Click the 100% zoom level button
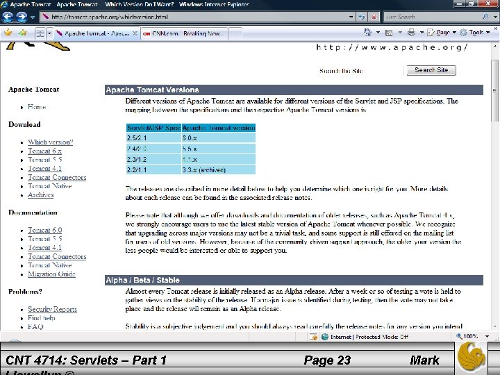 [468, 336]
